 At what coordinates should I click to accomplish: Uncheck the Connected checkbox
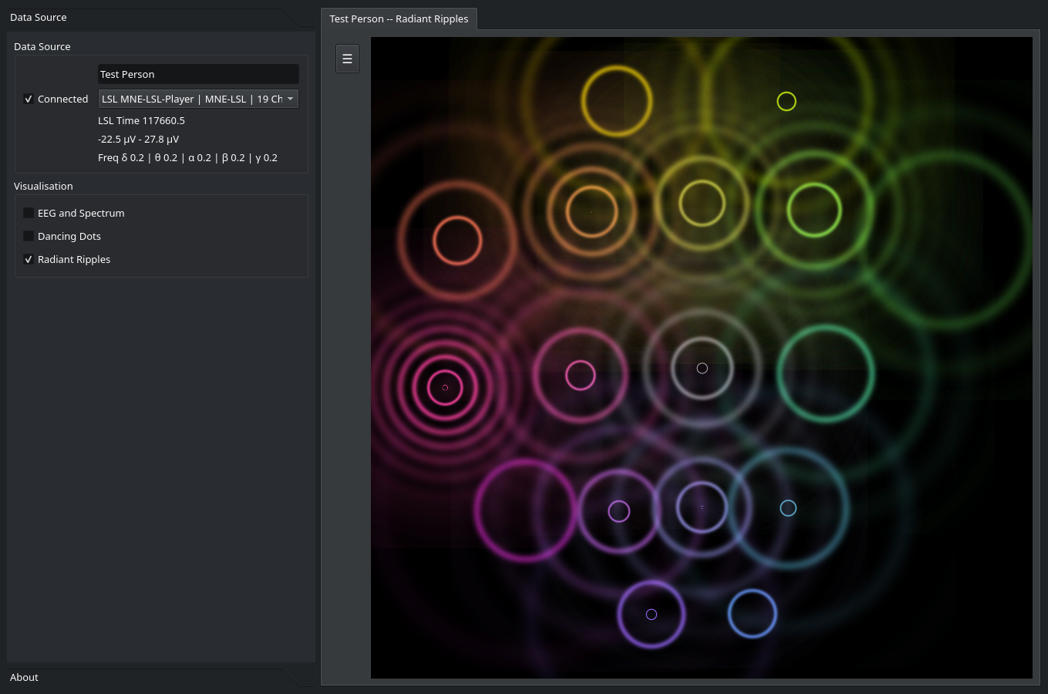29,99
